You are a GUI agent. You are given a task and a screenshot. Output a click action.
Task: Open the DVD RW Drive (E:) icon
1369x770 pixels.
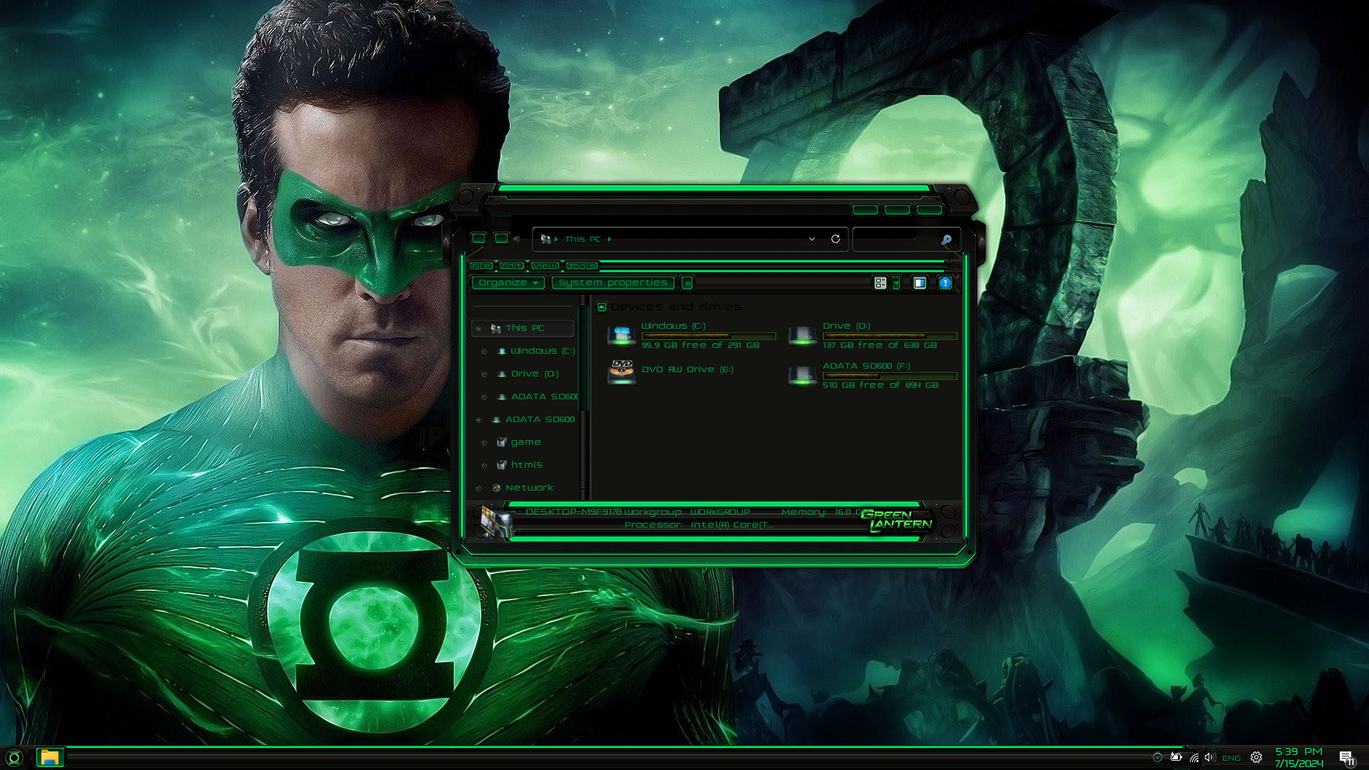coord(622,371)
